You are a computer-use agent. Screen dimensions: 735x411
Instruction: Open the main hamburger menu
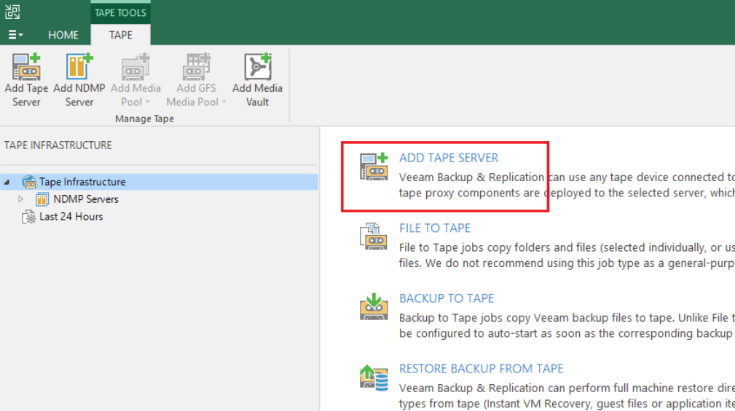point(15,35)
